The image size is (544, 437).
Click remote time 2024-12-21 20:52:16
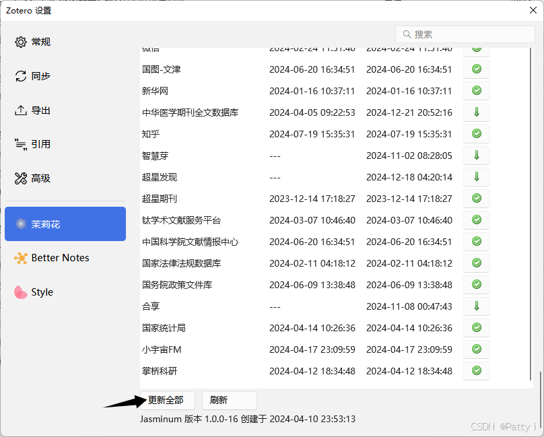409,112
